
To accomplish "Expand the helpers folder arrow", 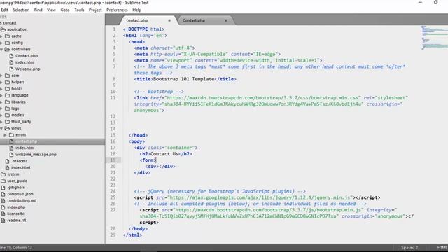I will 1,83.
